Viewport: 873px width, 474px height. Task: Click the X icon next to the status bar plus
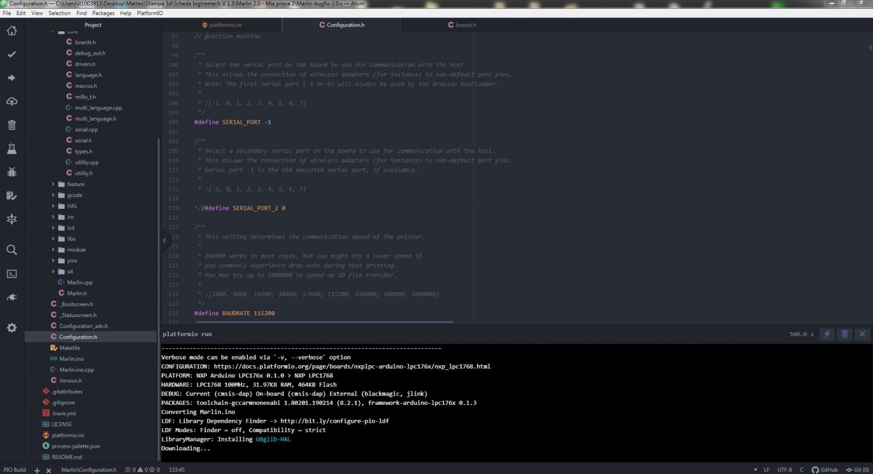click(49, 470)
